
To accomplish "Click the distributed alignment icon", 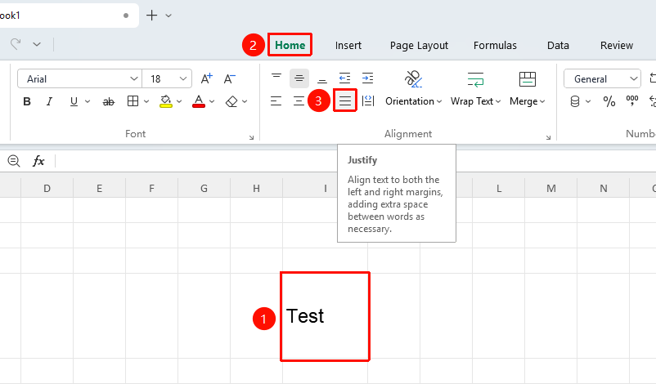I will click(368, 100).
